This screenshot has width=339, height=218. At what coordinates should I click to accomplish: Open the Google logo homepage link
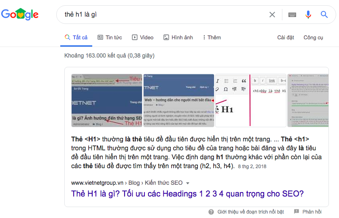click(20, 14)
